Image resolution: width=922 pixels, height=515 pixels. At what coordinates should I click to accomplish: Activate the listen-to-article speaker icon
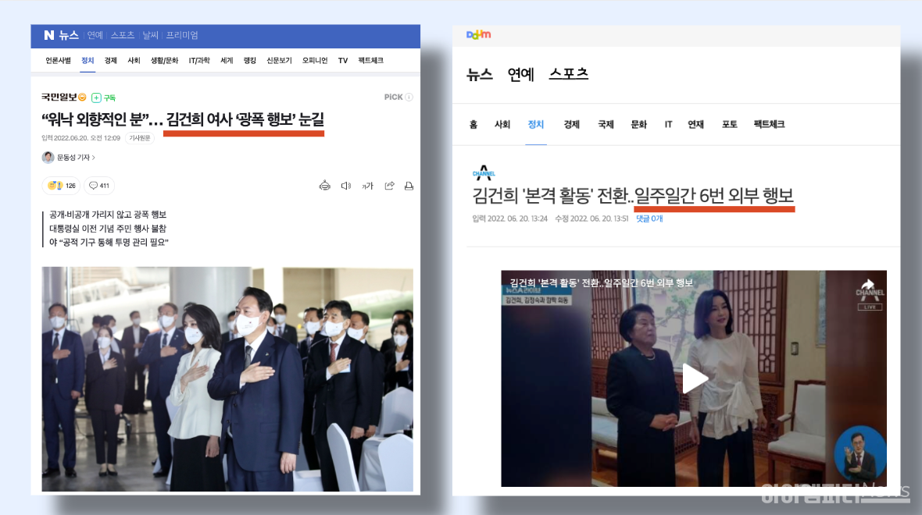coord(345,185)
